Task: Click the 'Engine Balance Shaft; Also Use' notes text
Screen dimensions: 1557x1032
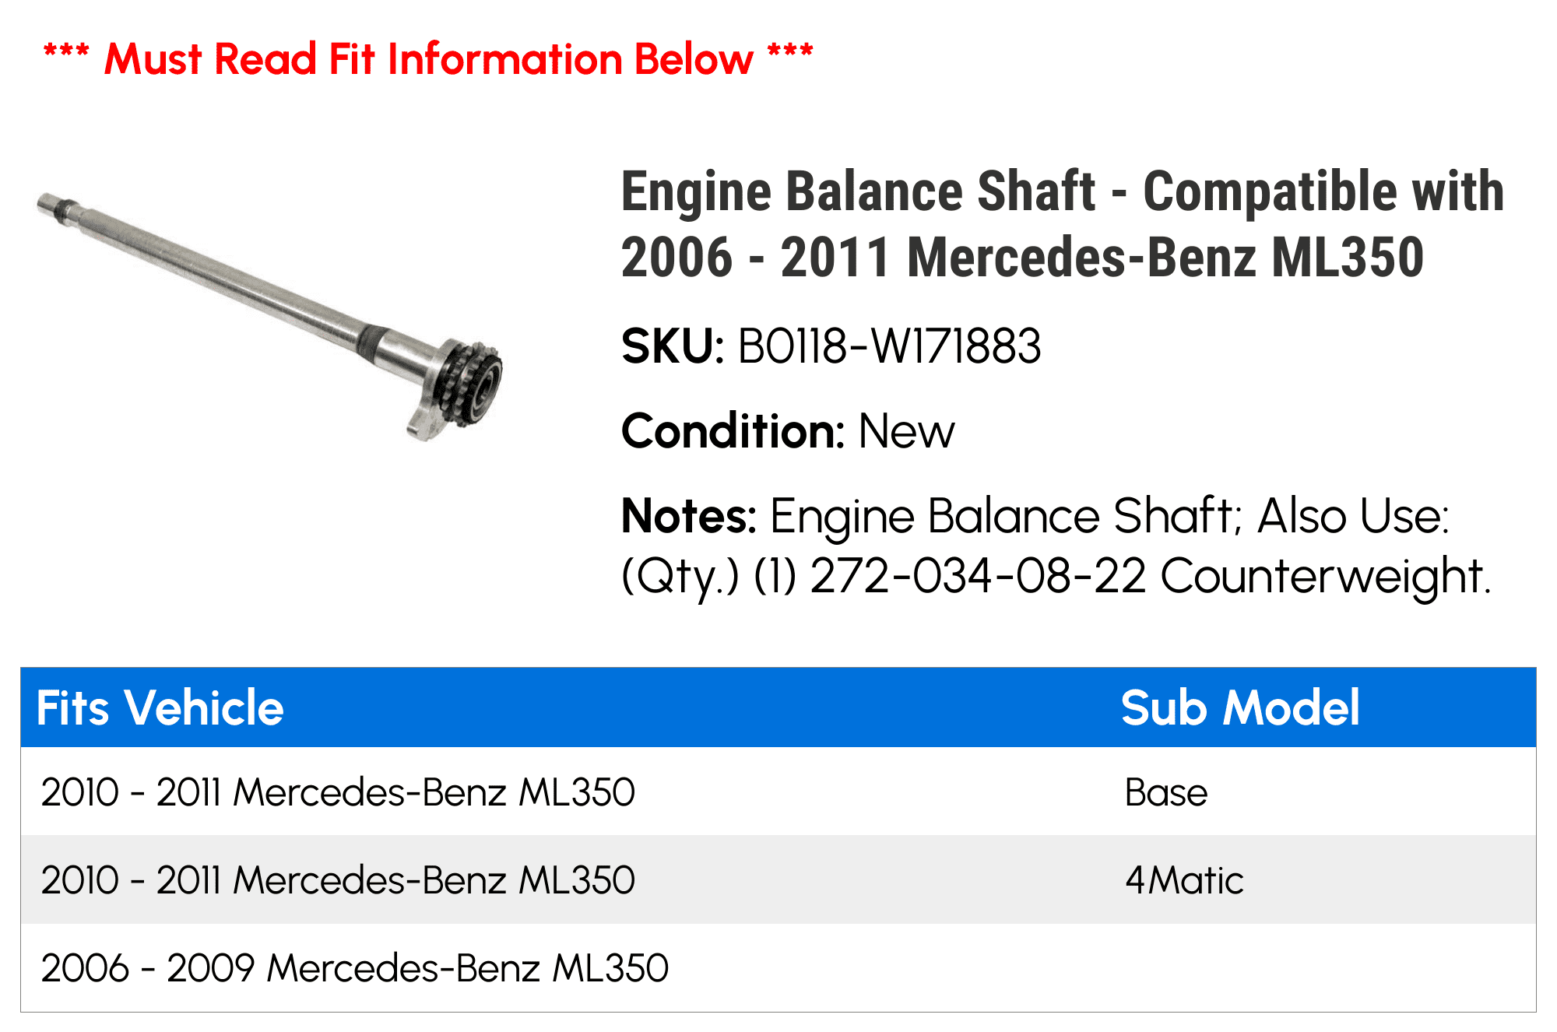Action: pyautogui.click(x=1109, y=516)
